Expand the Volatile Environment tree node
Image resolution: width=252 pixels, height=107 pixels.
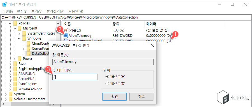coord(6,99)
